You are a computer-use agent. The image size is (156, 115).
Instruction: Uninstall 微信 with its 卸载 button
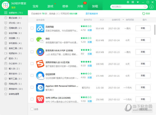click(143, 40)
